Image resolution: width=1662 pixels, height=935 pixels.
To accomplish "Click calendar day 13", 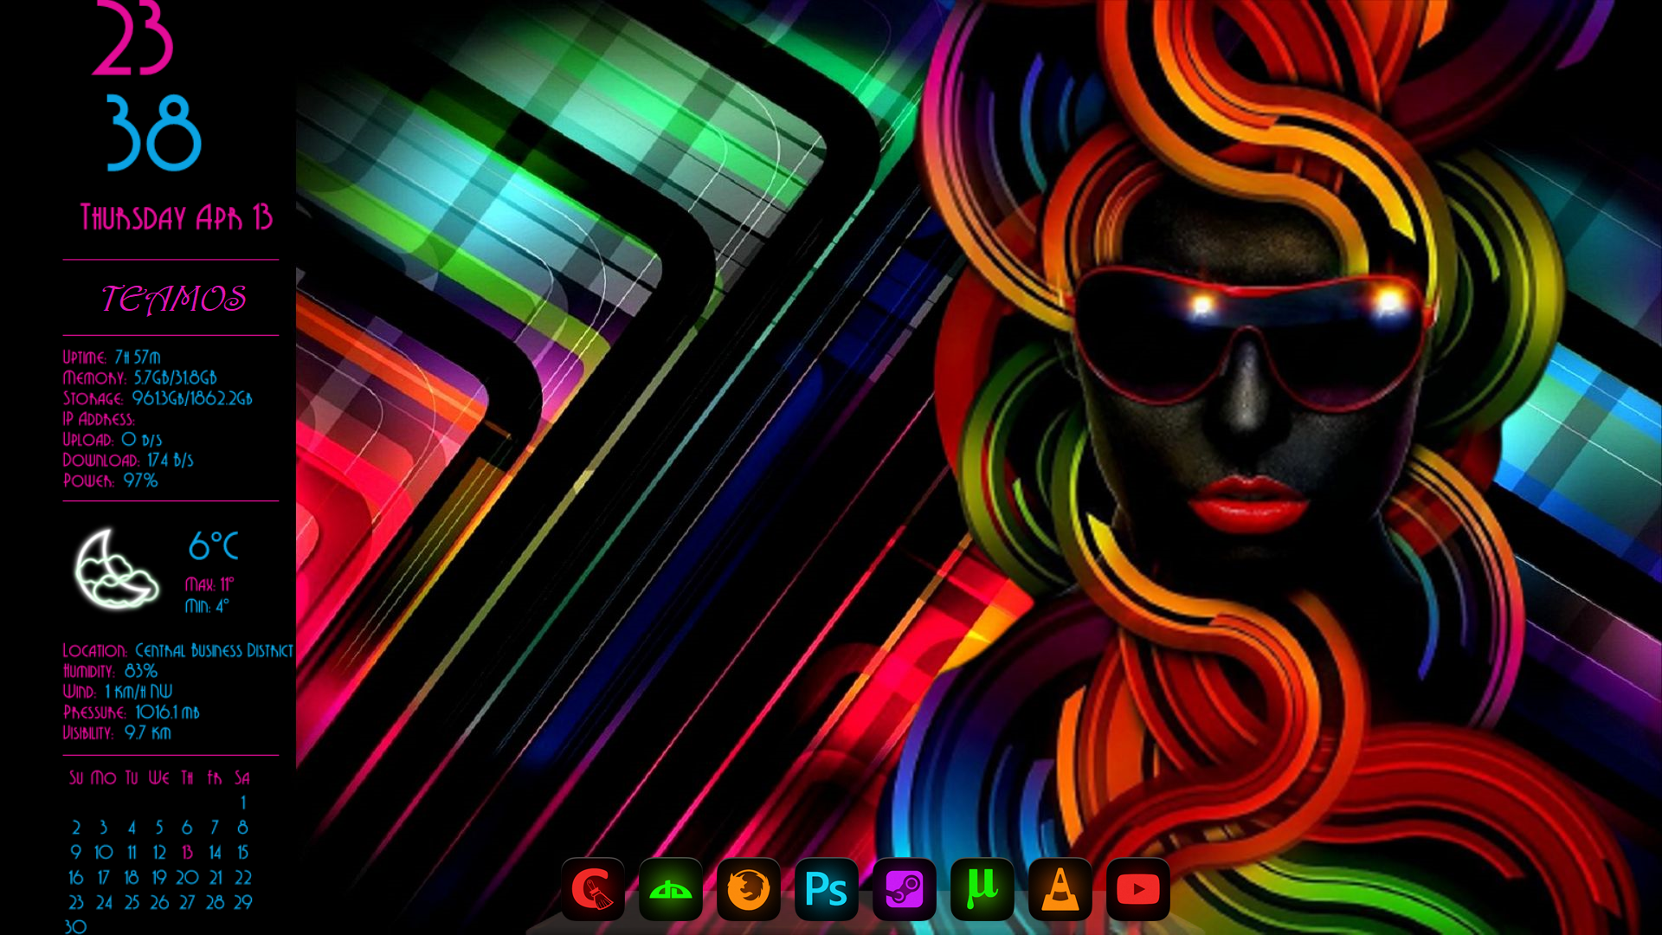I will (187, 853).
